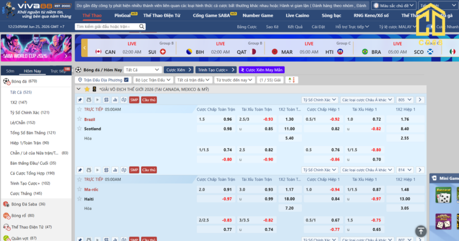Favorite the Haiti team star

tap(79, 198)
